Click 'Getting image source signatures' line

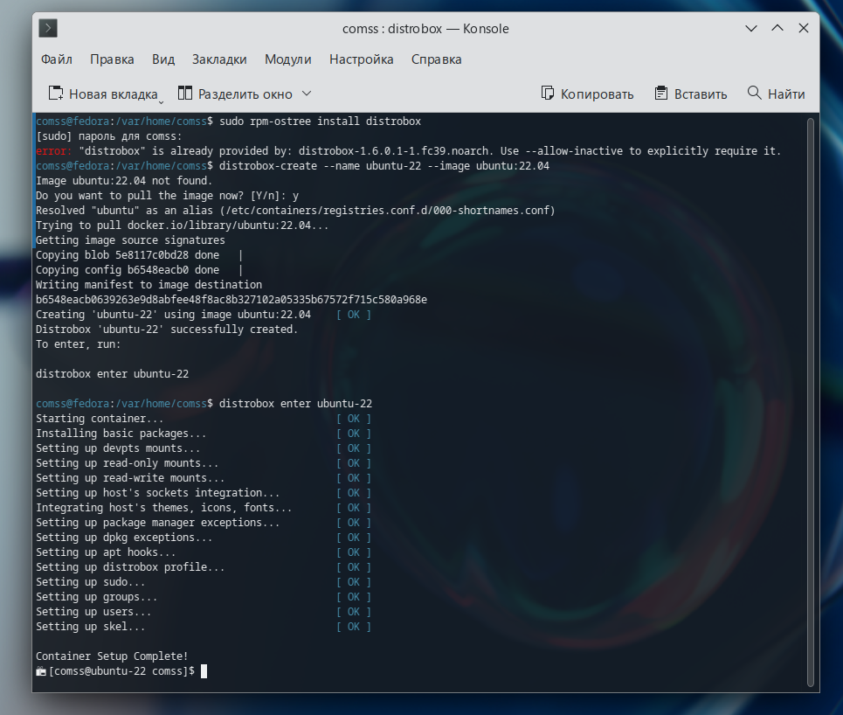[x=130, y=240]
